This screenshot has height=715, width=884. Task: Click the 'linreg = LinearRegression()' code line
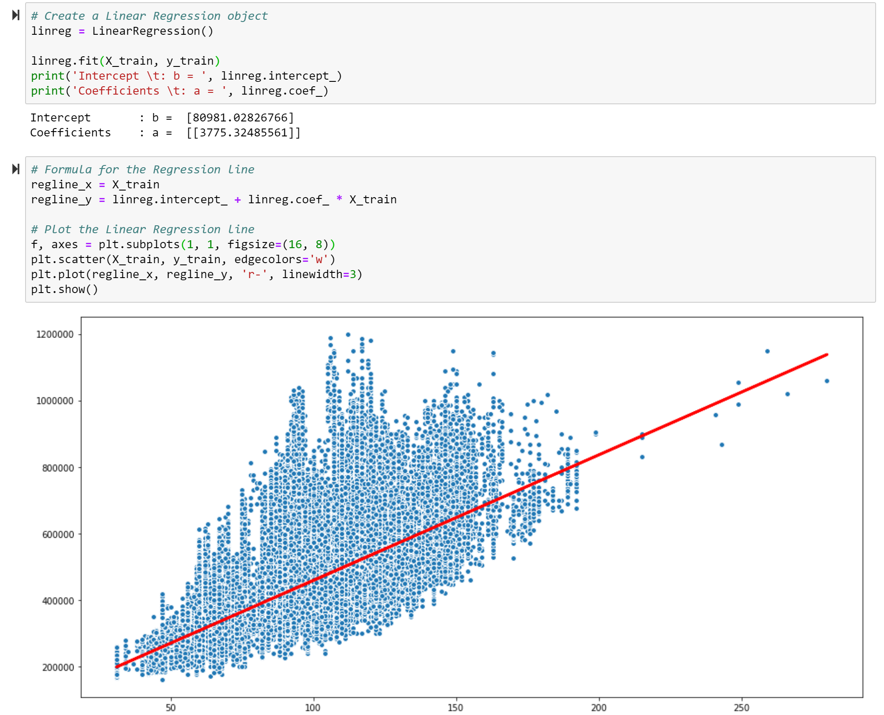coord(122,31)
